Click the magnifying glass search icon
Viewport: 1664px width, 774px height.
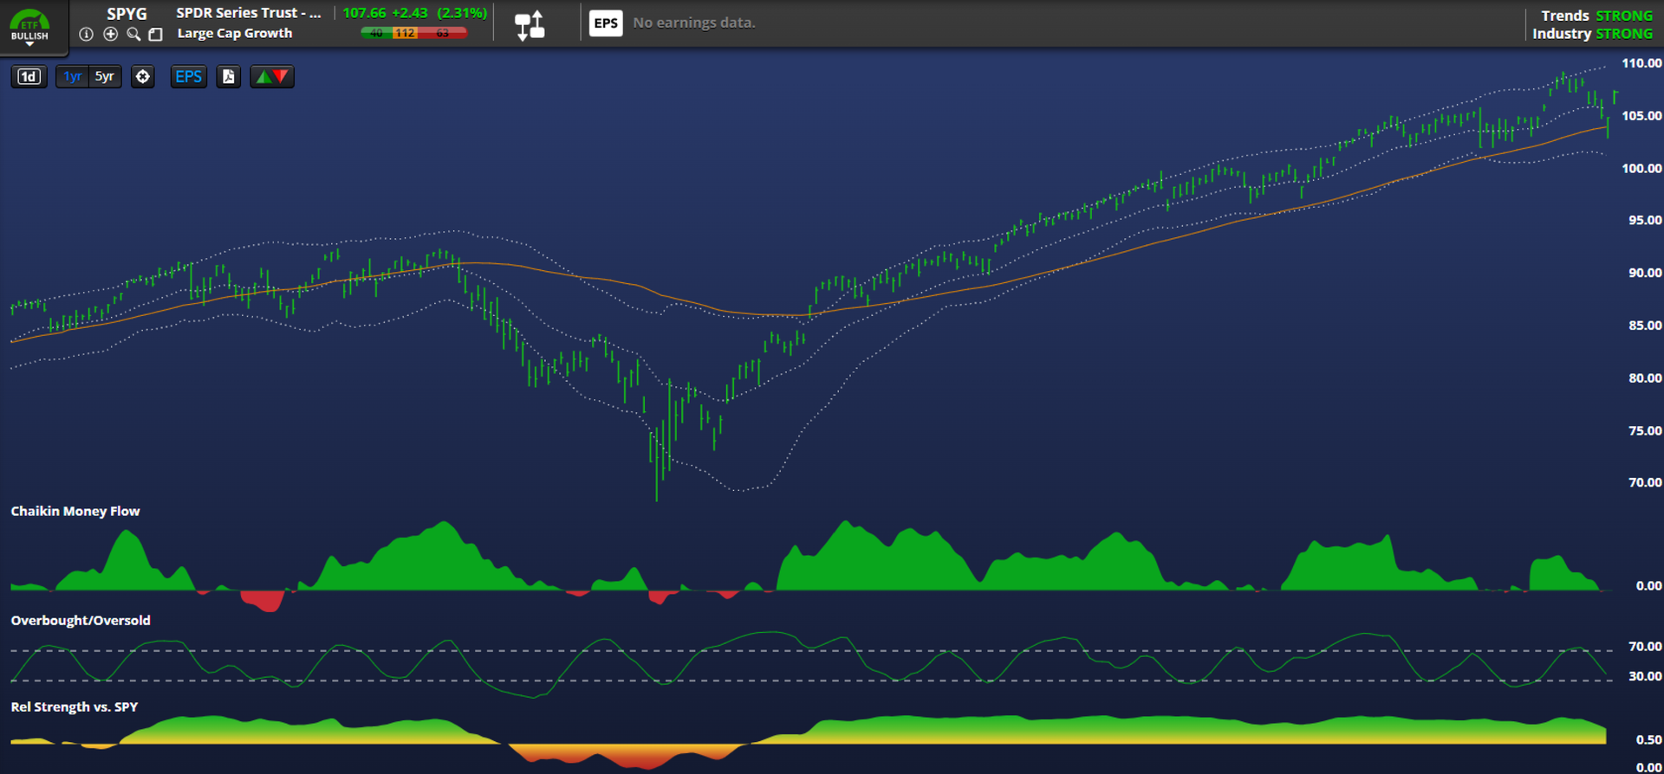(133, 35)
